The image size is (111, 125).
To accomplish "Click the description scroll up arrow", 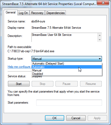I will coord(100,35).
